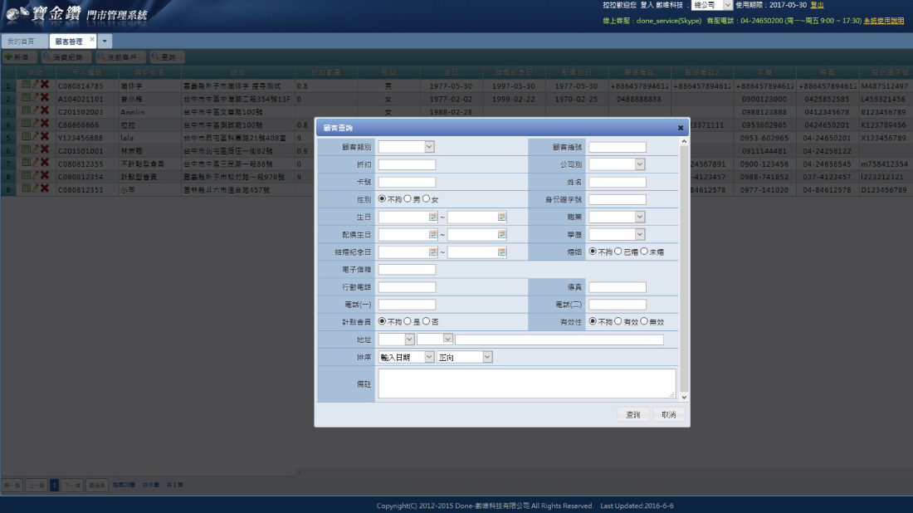Click the 電子信箱 input field
913x513 pixels.
[x=407, y=269]
